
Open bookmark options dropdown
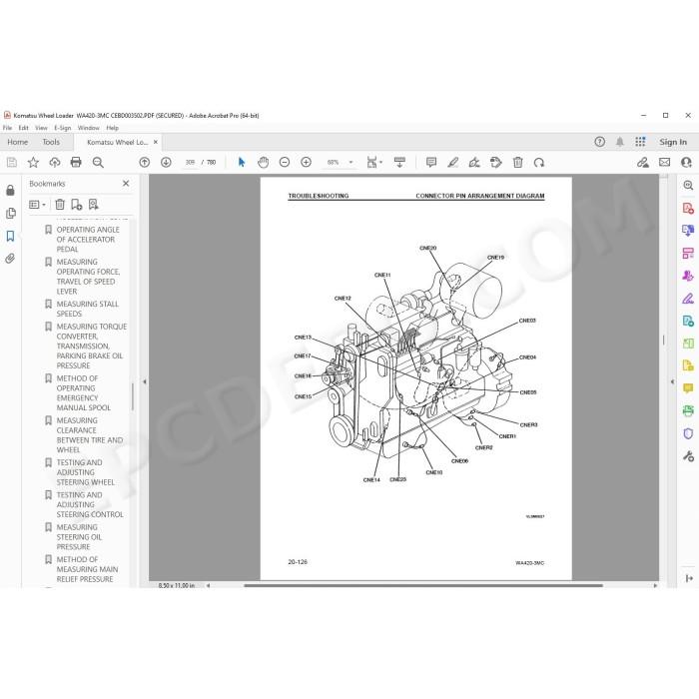(38, 205)
